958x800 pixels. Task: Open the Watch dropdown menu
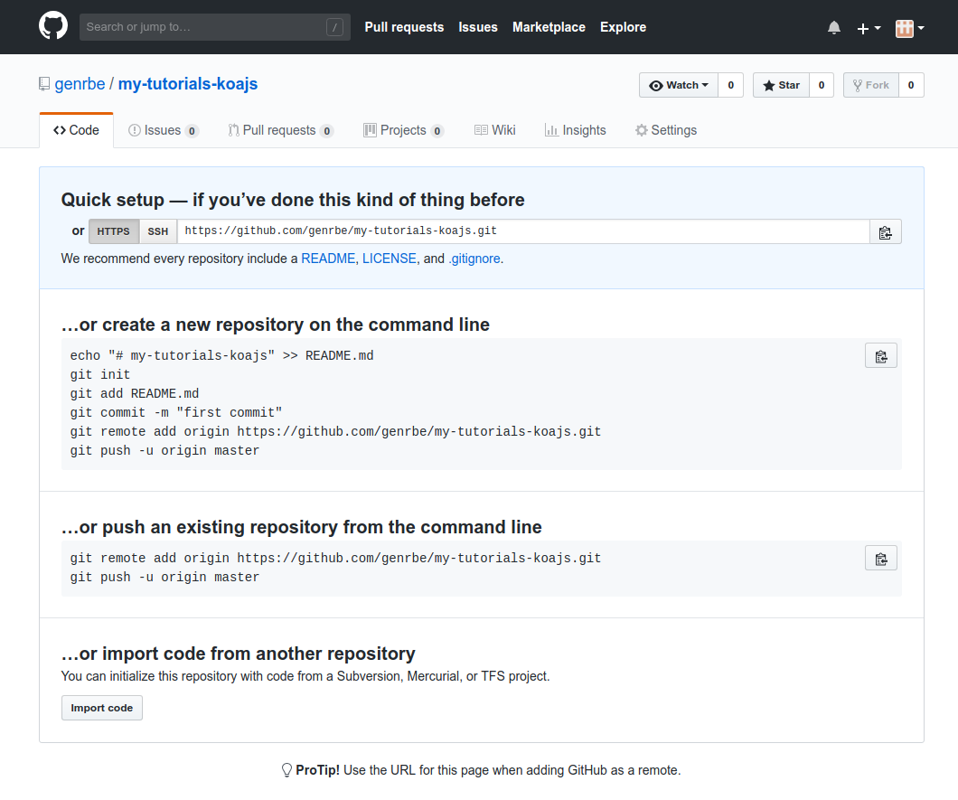[x=679, y=85]
